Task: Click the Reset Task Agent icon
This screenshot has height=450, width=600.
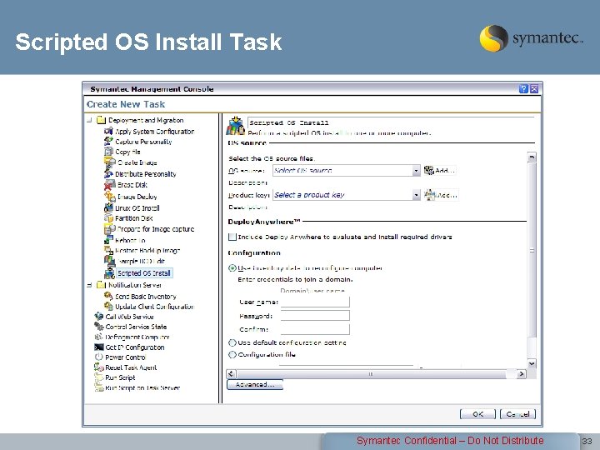Action: [98, 367]
